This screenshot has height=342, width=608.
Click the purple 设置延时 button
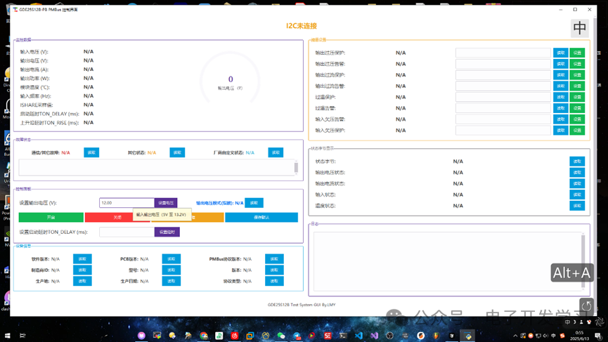(167, 232)
